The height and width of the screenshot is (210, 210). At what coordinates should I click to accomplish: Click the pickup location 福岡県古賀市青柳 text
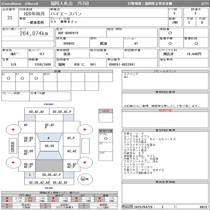pyautogui.click(x=158, y=4)
